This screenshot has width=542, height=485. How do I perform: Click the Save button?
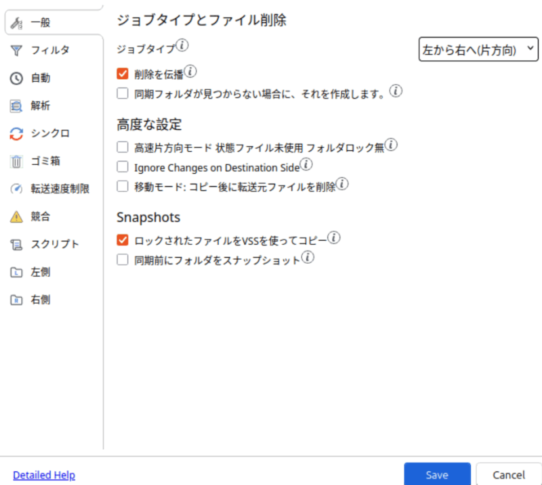click(x=437, y=474)
